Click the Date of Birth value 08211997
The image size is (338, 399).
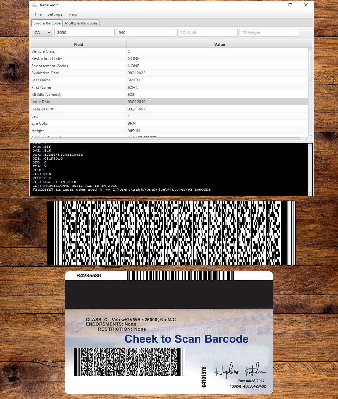(137, 109)
